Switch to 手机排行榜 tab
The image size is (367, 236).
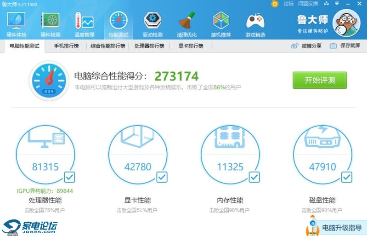pos(66,46)
